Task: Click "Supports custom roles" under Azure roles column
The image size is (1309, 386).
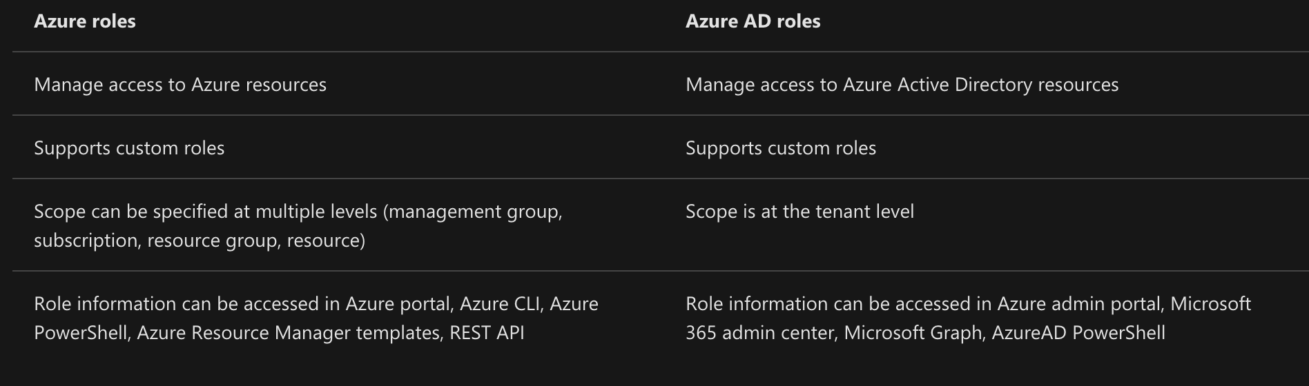Action: (129, 148)
